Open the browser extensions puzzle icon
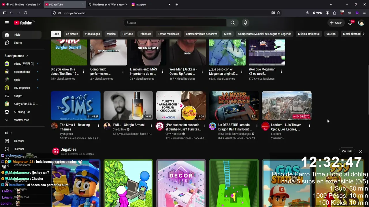 coord(334,13)
